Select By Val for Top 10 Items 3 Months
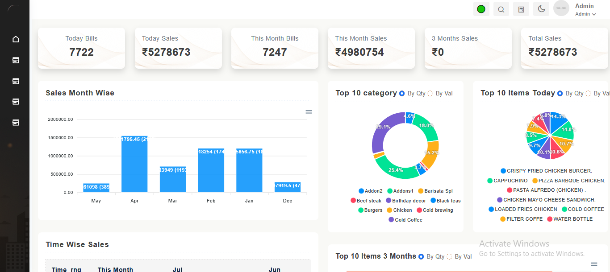The image size is (610, 272). coord(449,257)
